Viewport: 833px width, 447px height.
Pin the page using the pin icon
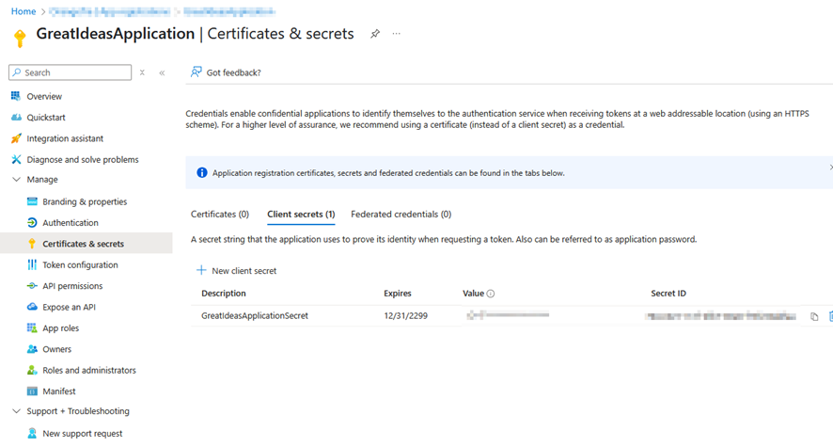tap(375, 34)
